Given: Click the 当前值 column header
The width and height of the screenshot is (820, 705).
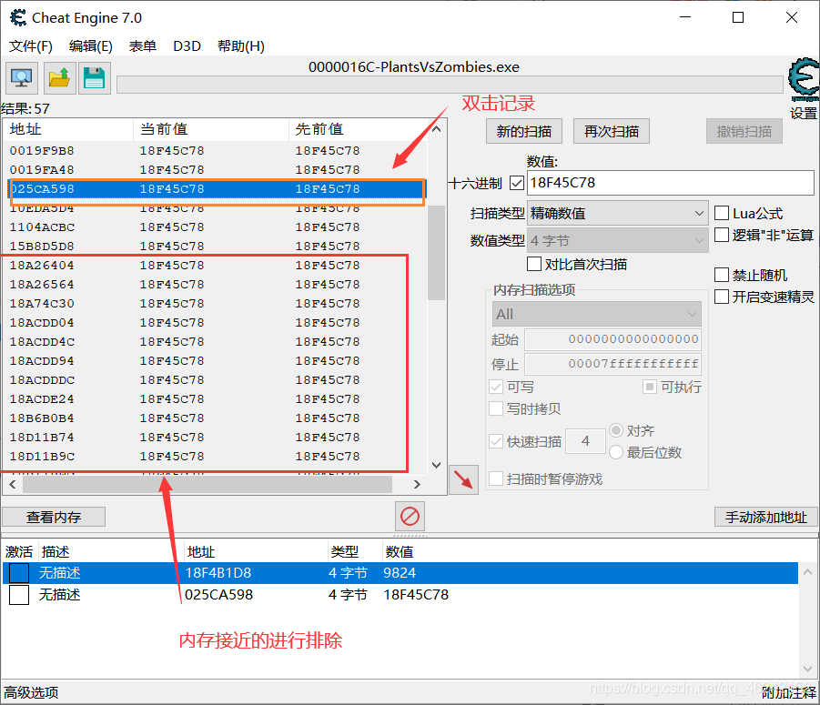Looking at the screenshot, I should pos(211,129).
